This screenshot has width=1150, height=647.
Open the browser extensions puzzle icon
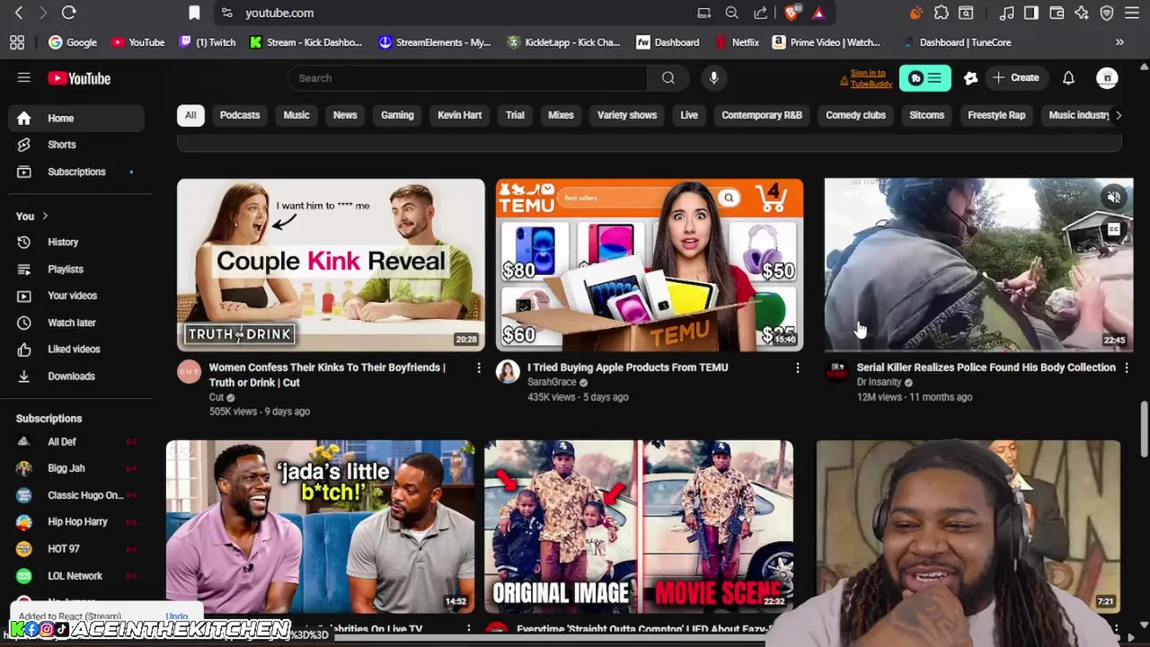coord(941,13)
